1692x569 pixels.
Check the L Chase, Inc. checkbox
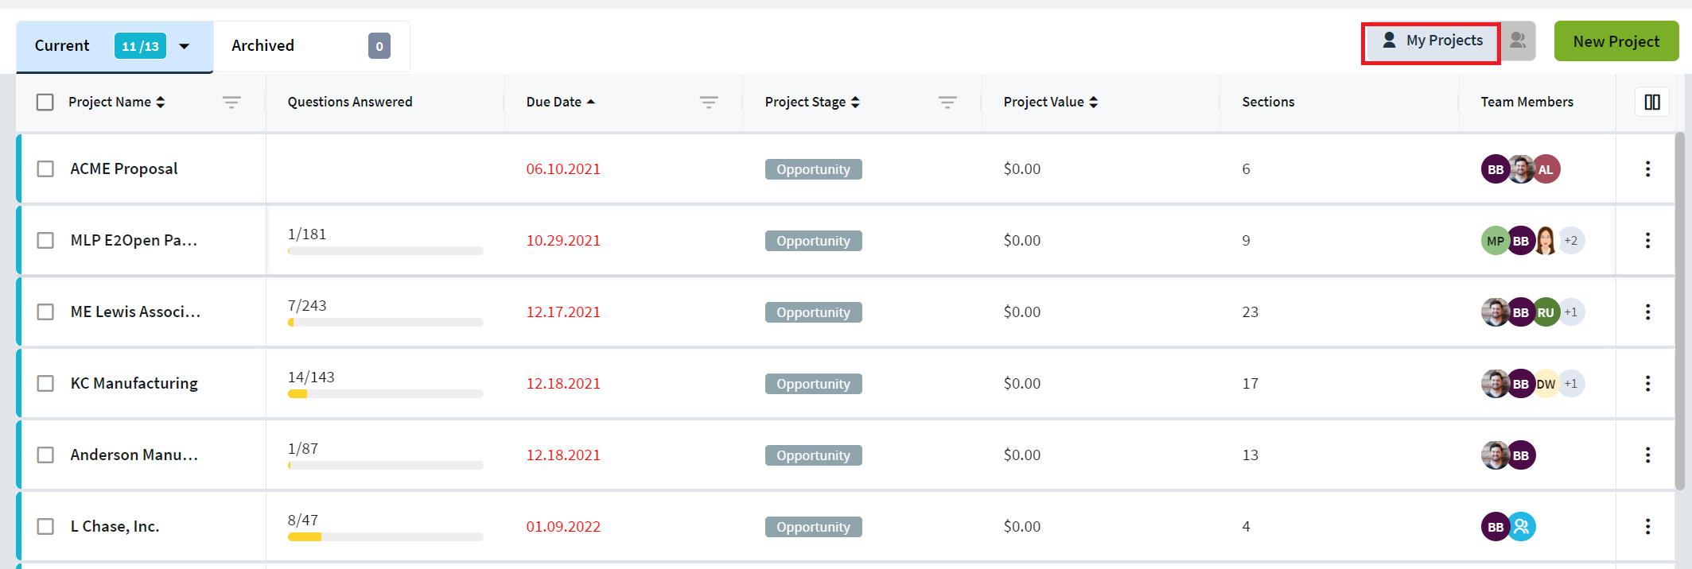pos(45,526)
